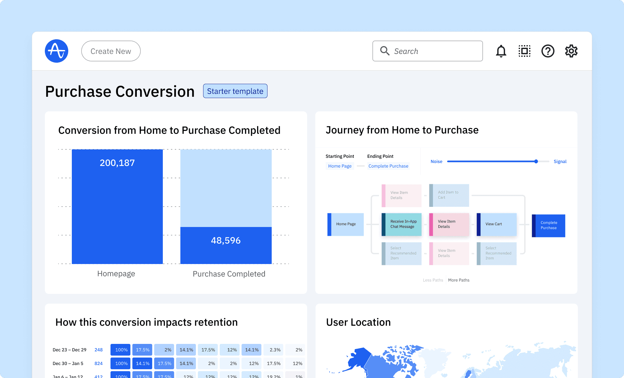624x378 pixels.
Task: Select Less Paths option
Action: point(433,280)
